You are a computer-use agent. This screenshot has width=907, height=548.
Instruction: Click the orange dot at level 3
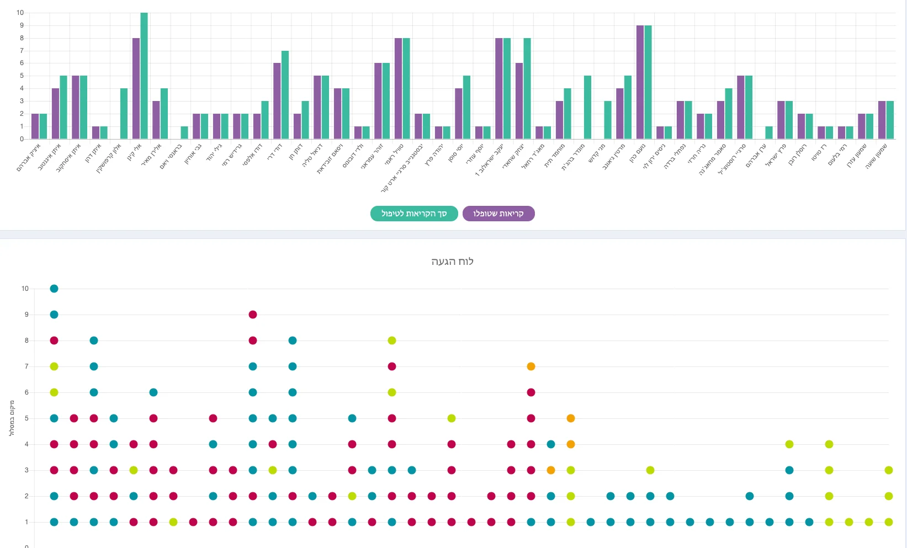(x=551, y=470)
